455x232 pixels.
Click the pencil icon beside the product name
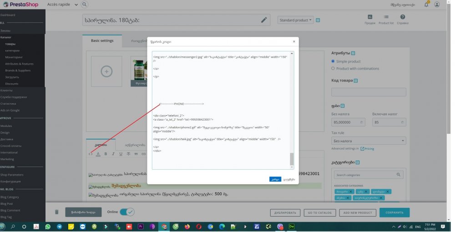point(264,20)
